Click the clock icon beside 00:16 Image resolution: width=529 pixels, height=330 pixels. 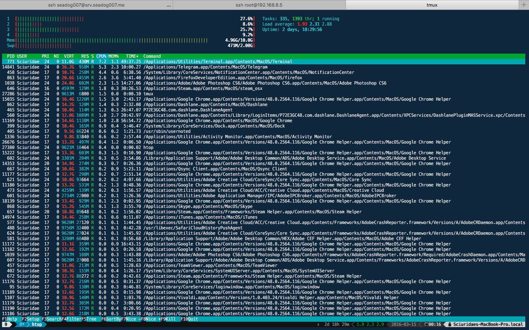click(x=426, y=324)
